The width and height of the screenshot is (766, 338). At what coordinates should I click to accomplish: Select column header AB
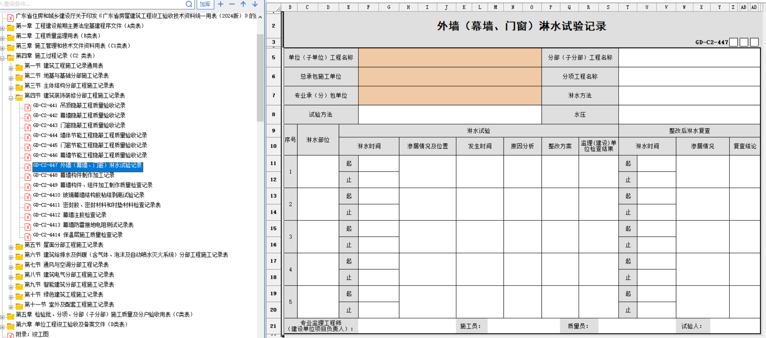744,7
